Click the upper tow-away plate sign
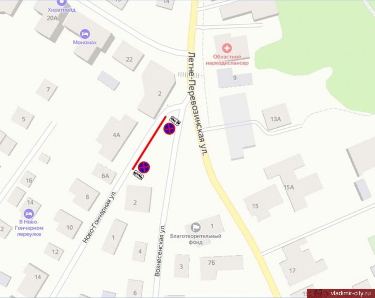The image size is (375, 298). [175, 120]
